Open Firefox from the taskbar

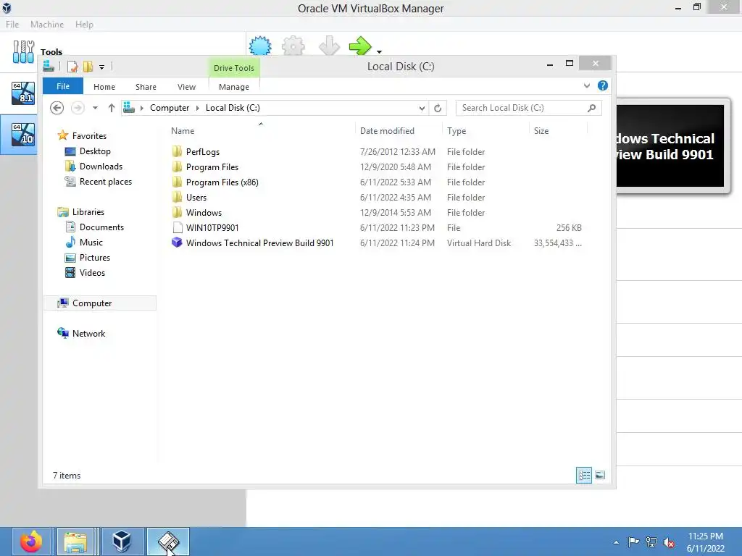point(31,542)
